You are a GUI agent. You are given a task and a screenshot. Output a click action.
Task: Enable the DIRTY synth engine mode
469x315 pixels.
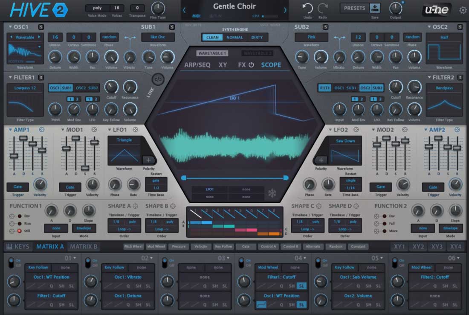[x=257, y=37]
